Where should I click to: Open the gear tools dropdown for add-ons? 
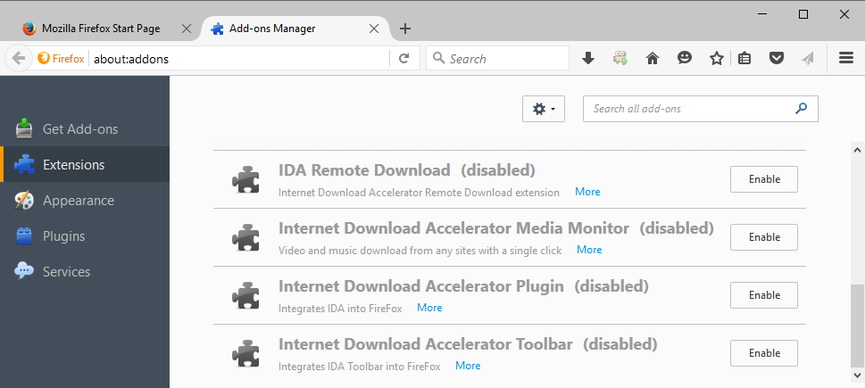(x=544, y=109)
